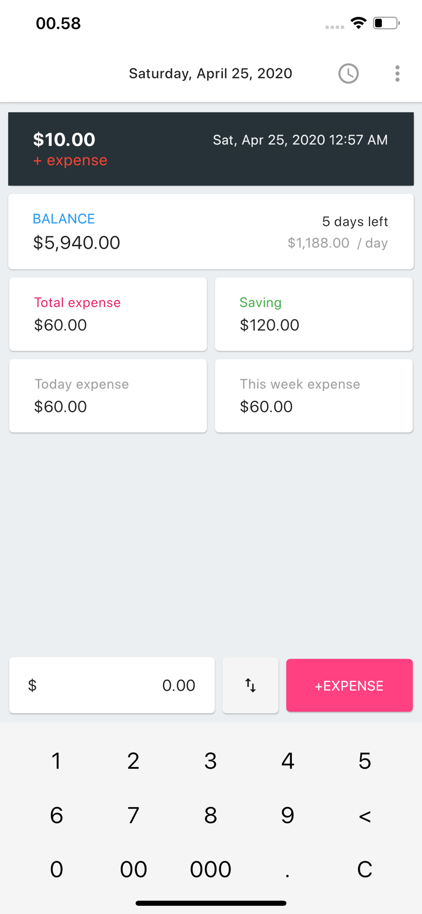This screenshot has width=422, height=914.
Task: Open the BALANCE card
Action: pyautogui.click(x=211, y=232)
